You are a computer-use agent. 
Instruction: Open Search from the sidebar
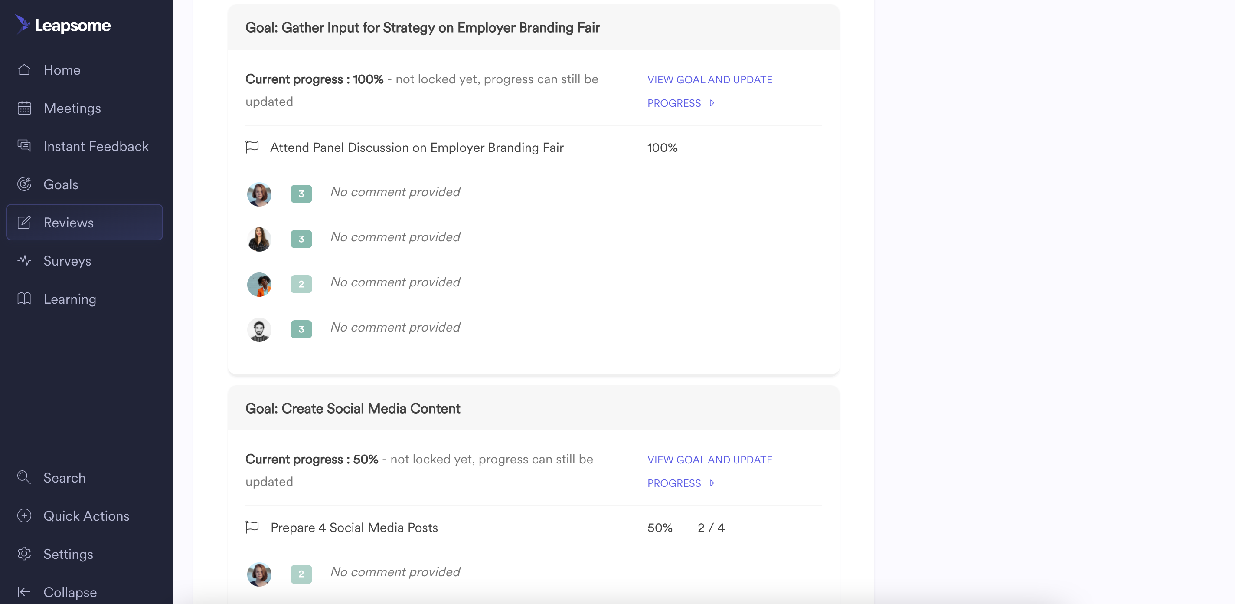[x=85, y=478]
